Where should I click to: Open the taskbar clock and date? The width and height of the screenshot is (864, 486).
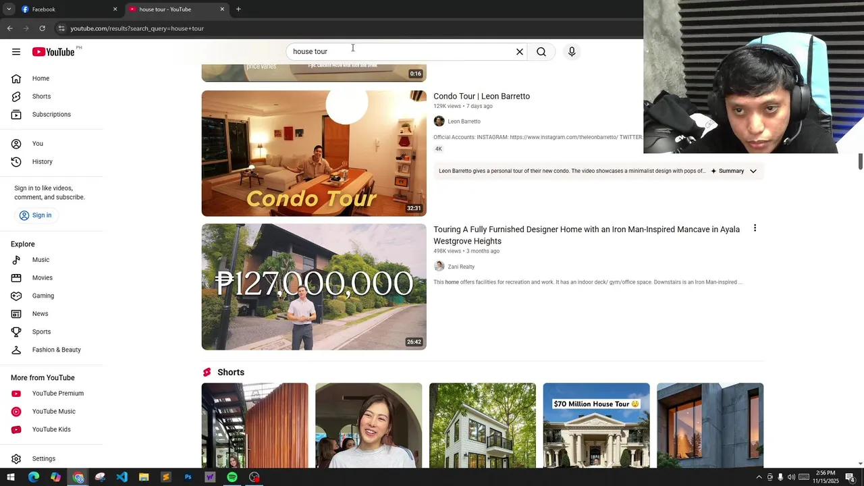click(826, 477)
